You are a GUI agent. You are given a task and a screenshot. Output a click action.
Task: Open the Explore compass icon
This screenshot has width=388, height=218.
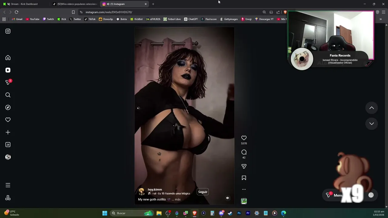pos(8,107)
